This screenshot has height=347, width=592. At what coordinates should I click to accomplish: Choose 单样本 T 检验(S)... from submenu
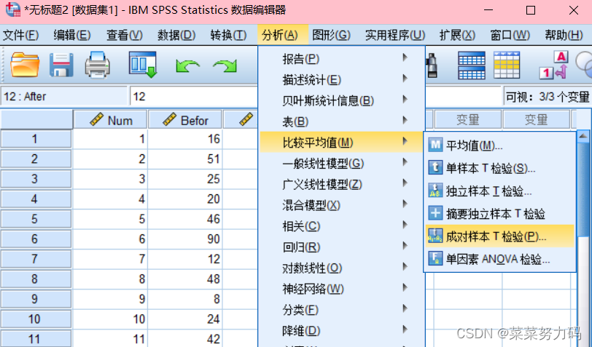coord(499,167)
